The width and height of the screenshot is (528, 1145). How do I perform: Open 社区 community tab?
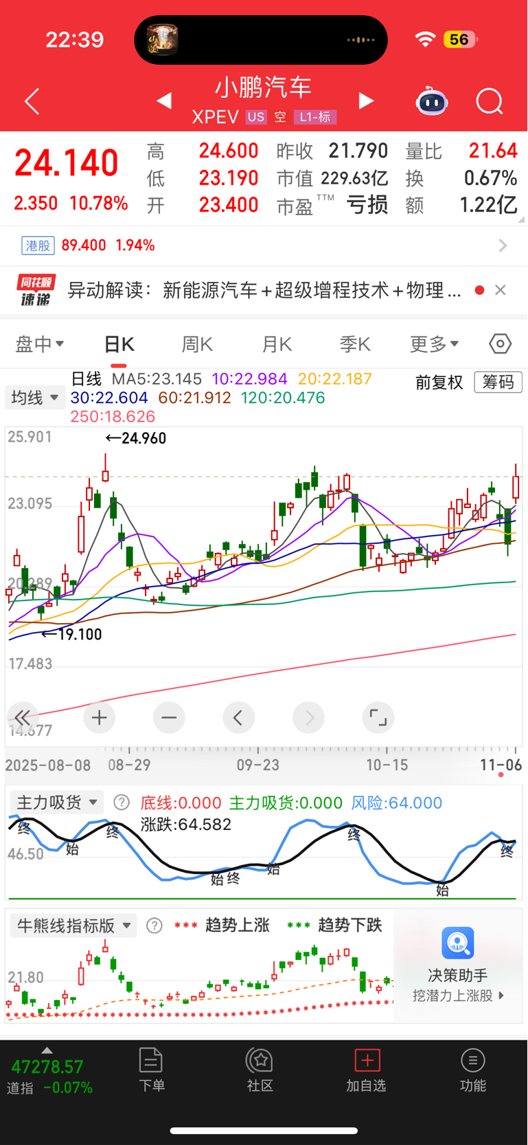point(260,1070)
